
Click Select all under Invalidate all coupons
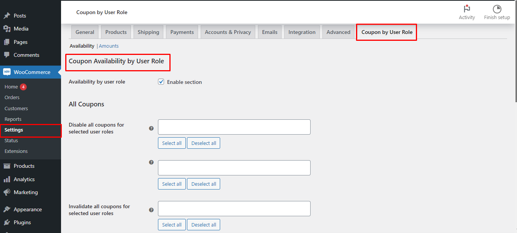click(x=172, y=225)
